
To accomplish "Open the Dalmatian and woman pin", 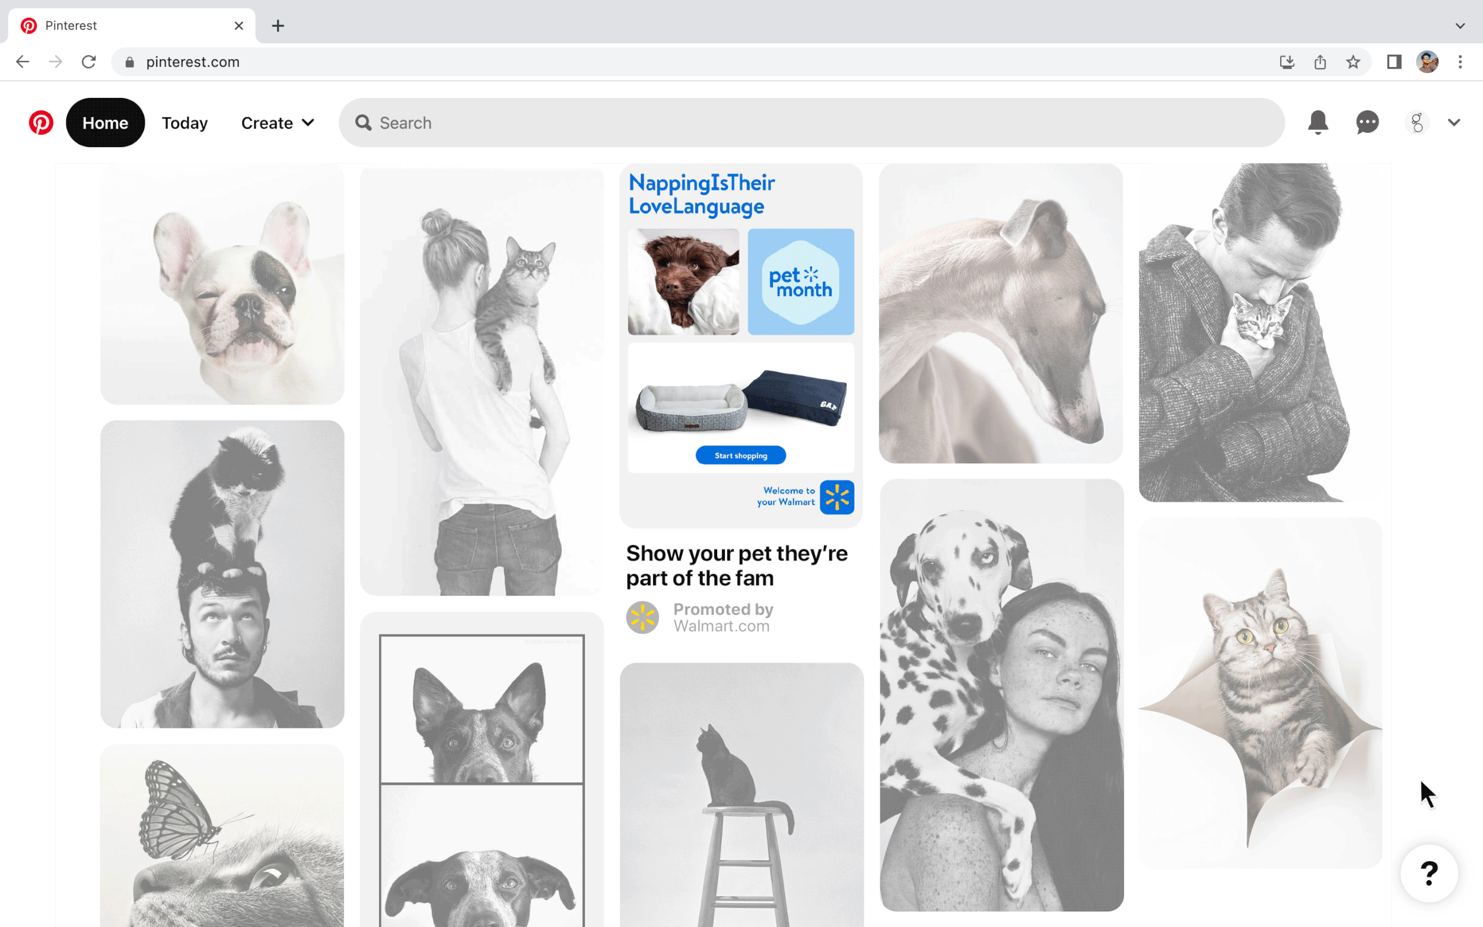I will [1002, 695].
